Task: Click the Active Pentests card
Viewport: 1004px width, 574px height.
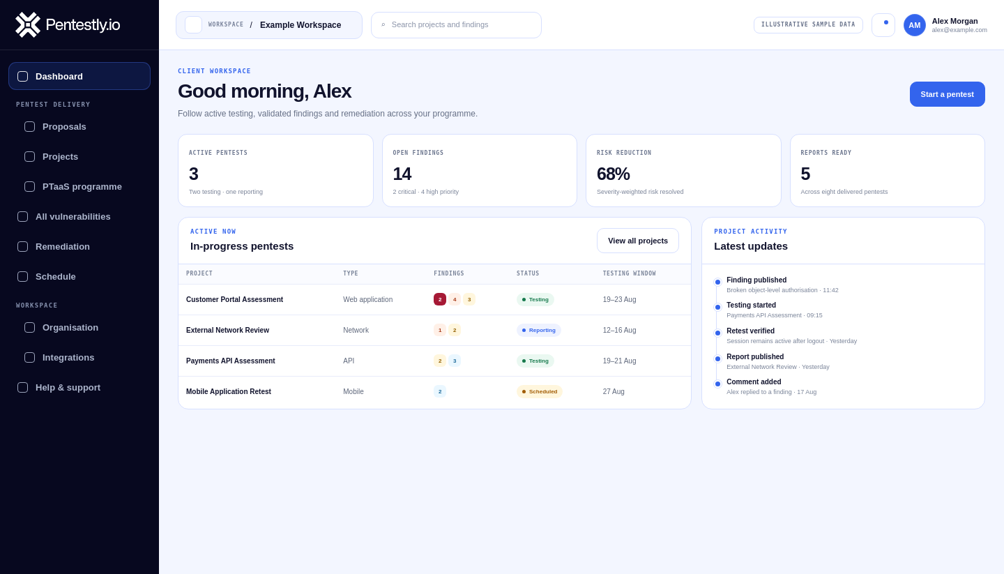Action: [x=275, y=171]
